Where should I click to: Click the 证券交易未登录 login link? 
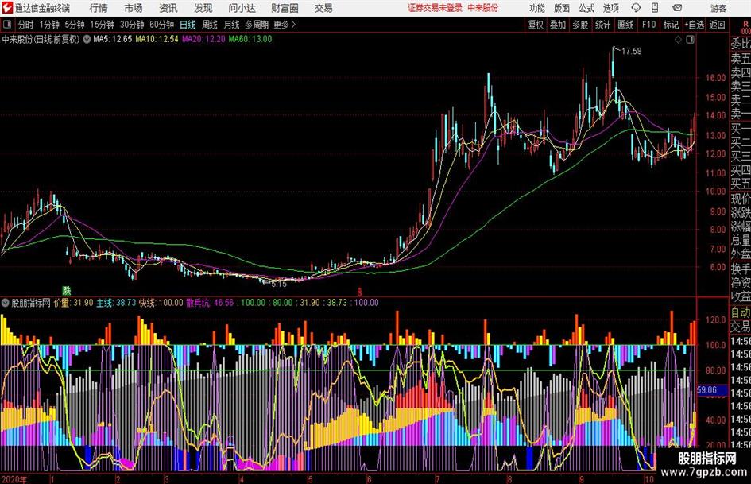(436, 8)
